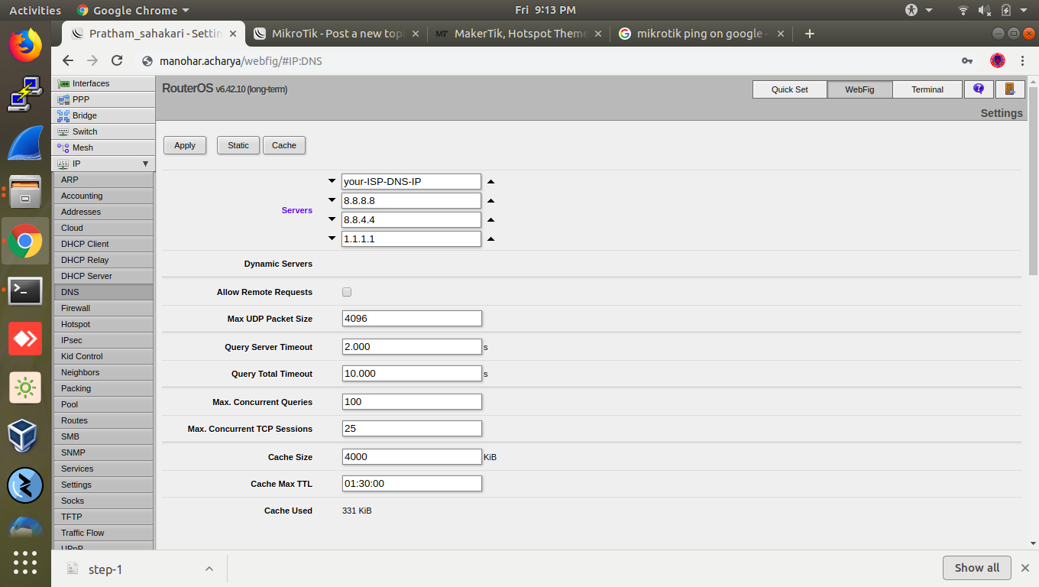Click the muted volume icon in top bar
The image size is (1039, 587).
click(x=985, y=10)
